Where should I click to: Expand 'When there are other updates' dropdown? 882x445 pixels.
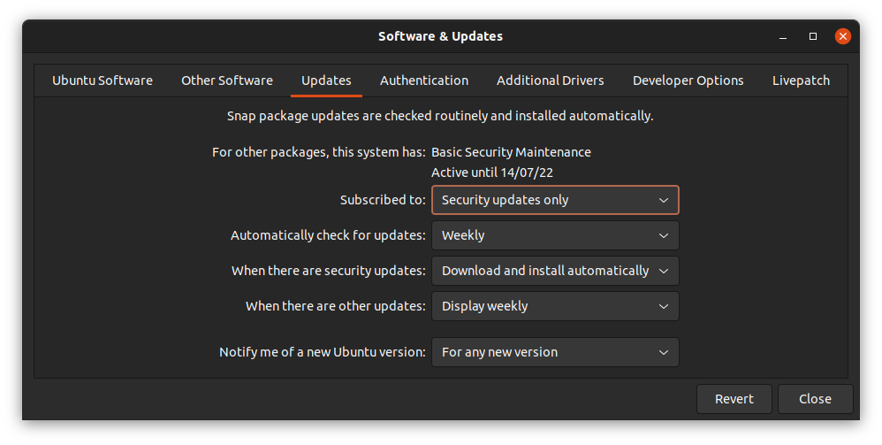[555, 306]
